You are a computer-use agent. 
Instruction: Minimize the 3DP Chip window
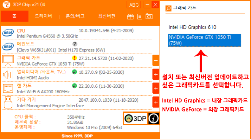point(147,5)
